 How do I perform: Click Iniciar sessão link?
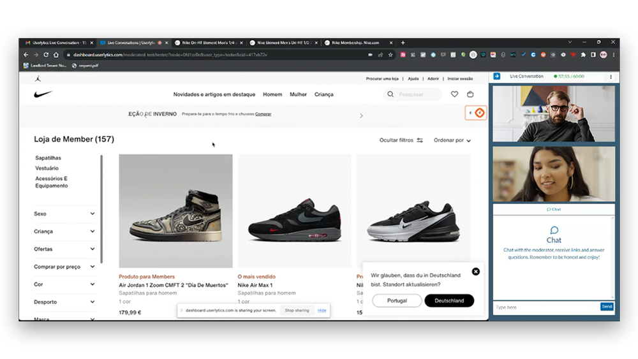[460, 79]
